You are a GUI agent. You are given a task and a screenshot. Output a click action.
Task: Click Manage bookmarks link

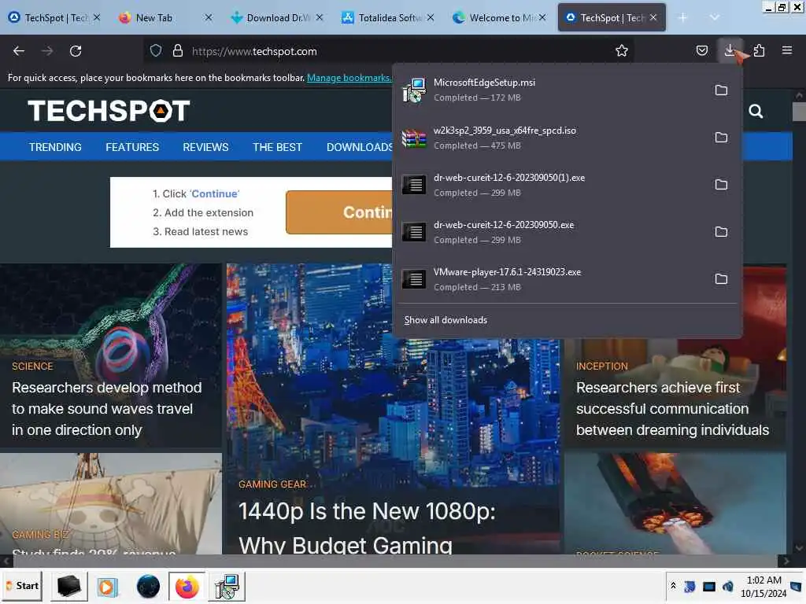(x=349, y=78)
